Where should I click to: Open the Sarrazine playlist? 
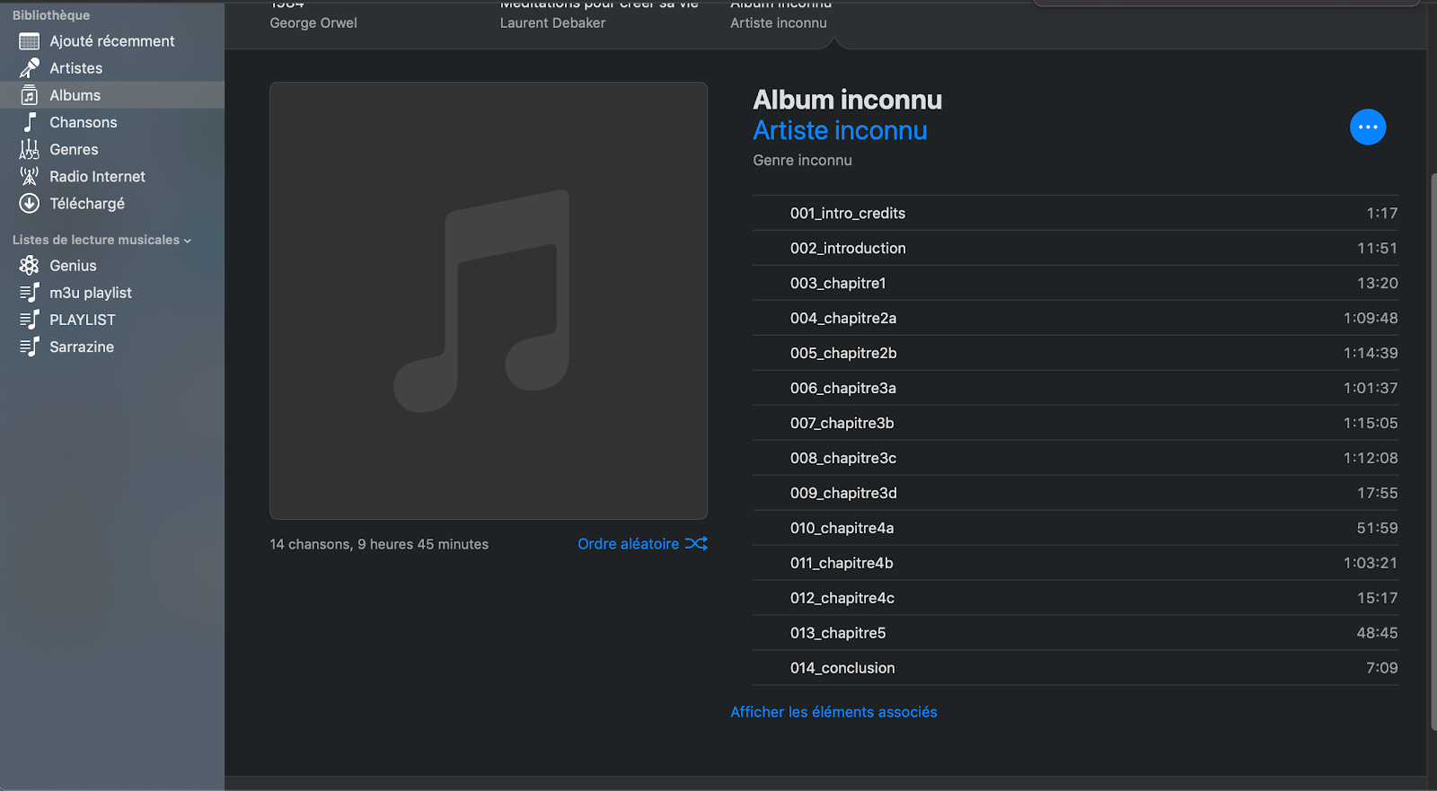click(x=81, y=347)
